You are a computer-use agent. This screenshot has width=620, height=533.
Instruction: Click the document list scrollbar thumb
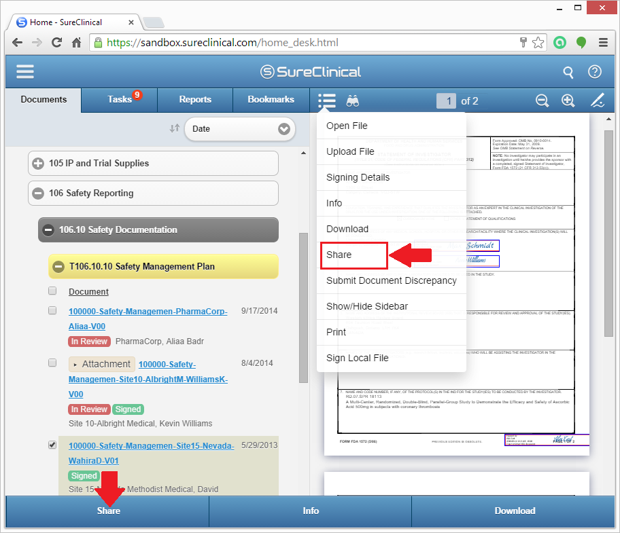point(303,308)
